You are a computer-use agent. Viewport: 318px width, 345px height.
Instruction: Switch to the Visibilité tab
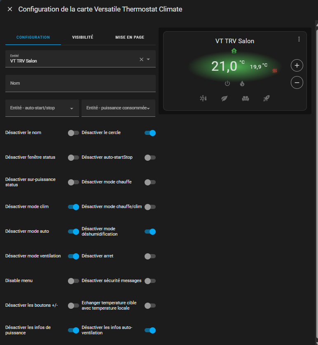82,37
